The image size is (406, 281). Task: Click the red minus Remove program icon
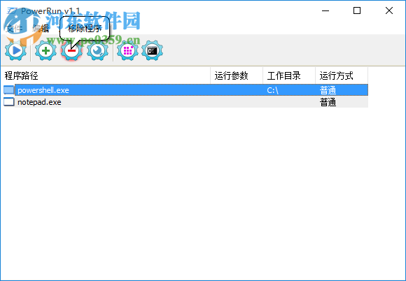point(71,50)
